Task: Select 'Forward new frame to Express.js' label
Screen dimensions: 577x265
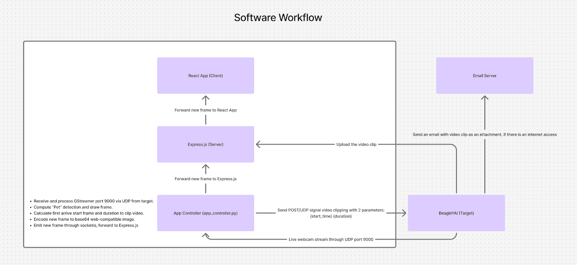Action: (x=206, y=179)
